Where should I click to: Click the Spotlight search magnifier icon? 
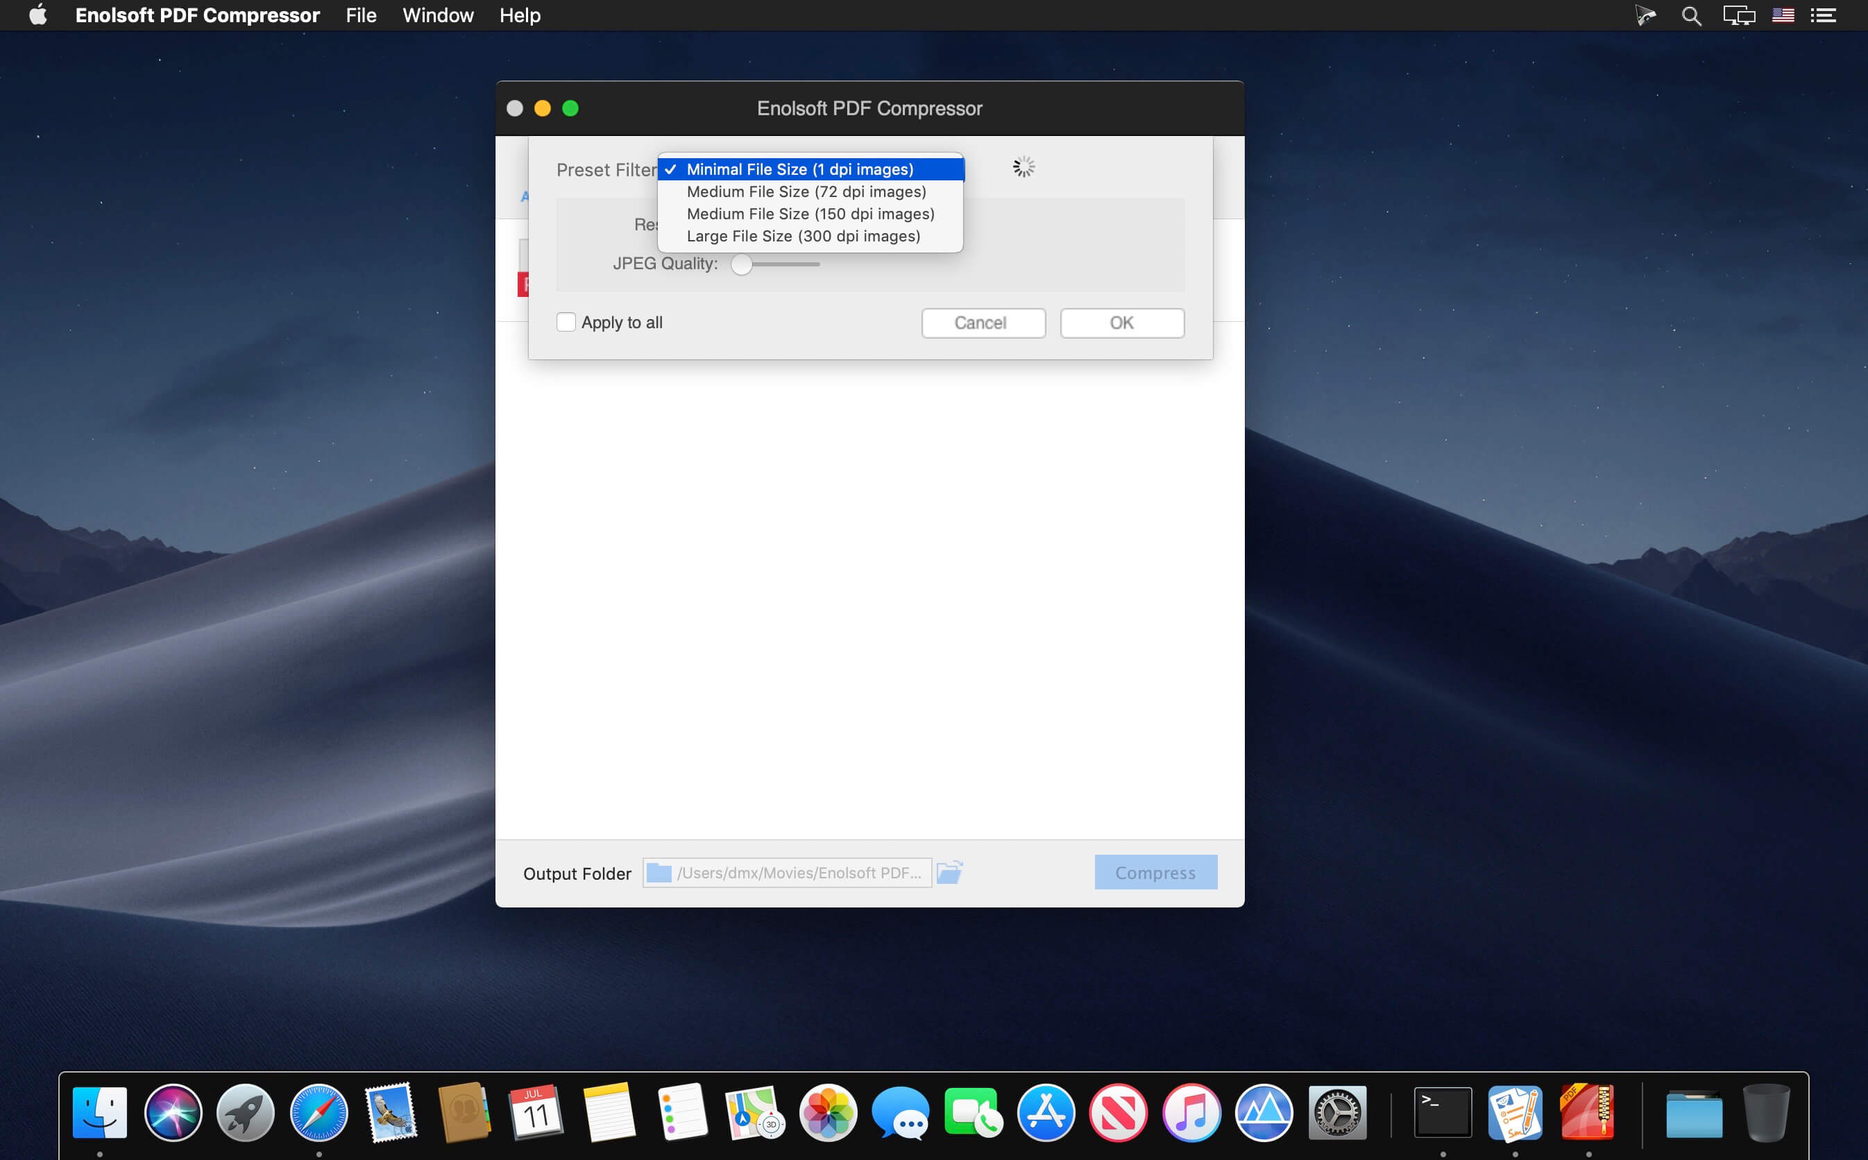tap(1691, 15)
